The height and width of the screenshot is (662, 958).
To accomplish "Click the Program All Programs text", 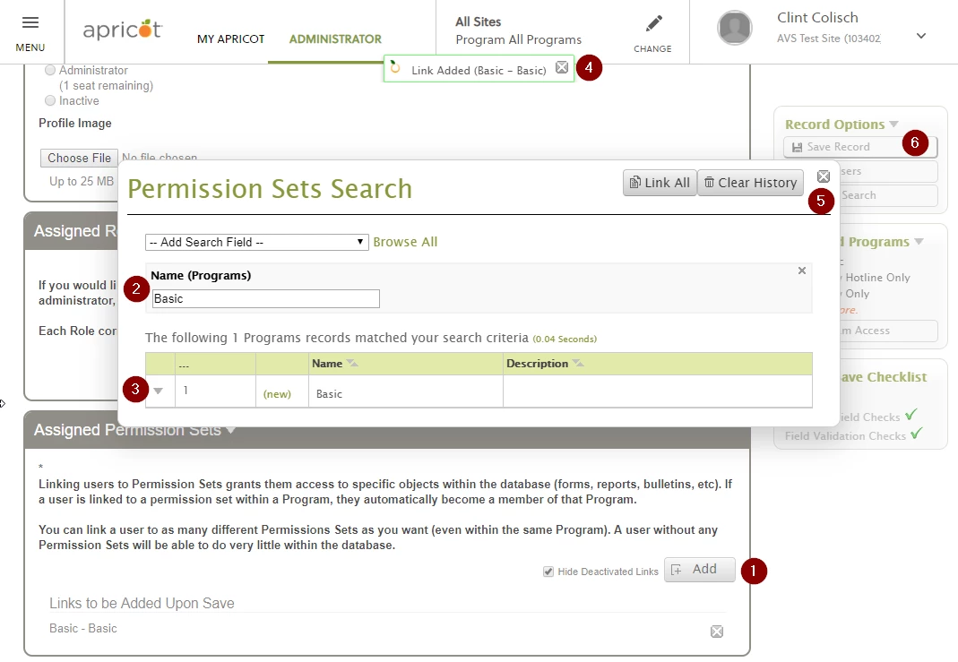I will [x=518, y=39].
